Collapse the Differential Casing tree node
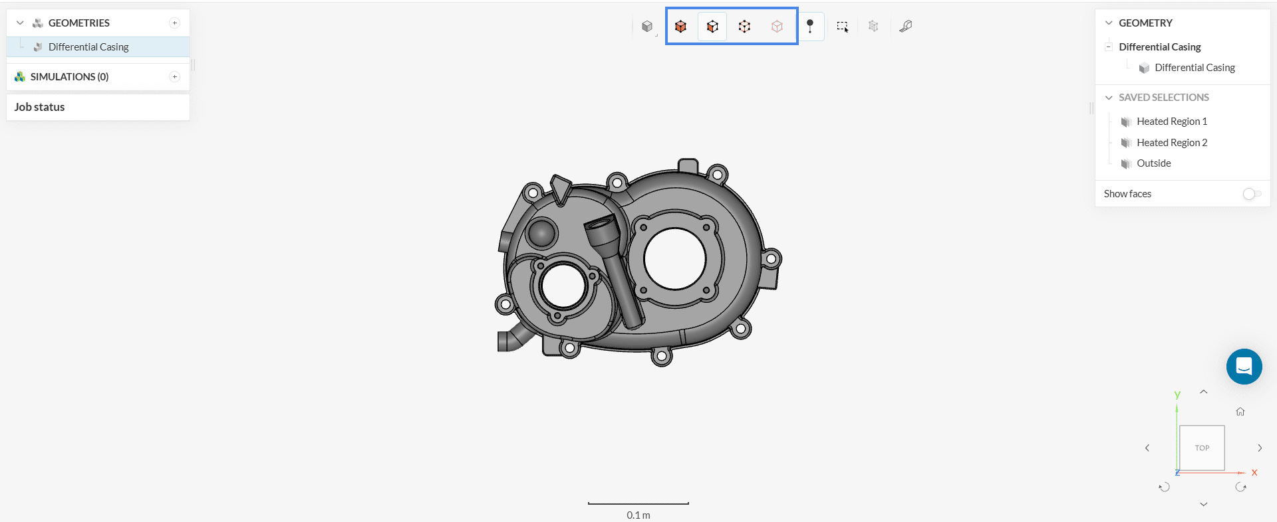Image resolution: width=1277 pixels, height=522 pixels. [x=1108, y=47]
